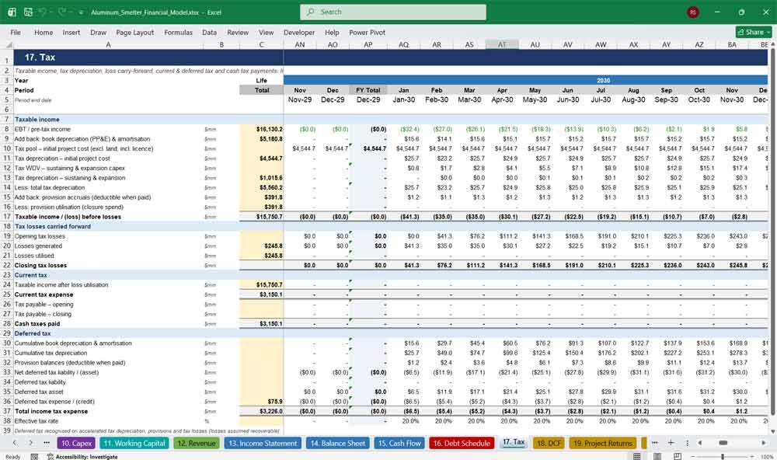Viewport: 777px width, 460px height.
Task: Click the Redo arrow icon
Action: pos(62,12)
